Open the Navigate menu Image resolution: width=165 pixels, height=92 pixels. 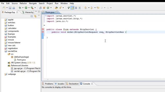33,3
